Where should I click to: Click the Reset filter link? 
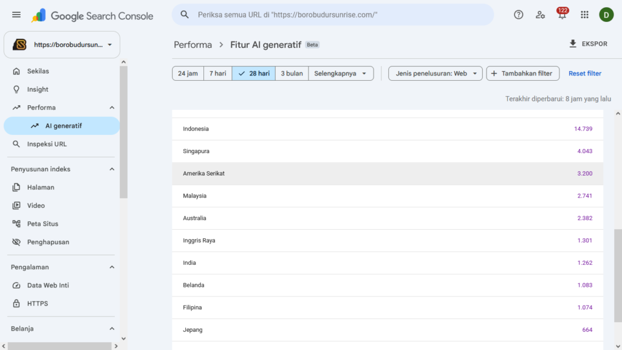(x=585, y=74)
